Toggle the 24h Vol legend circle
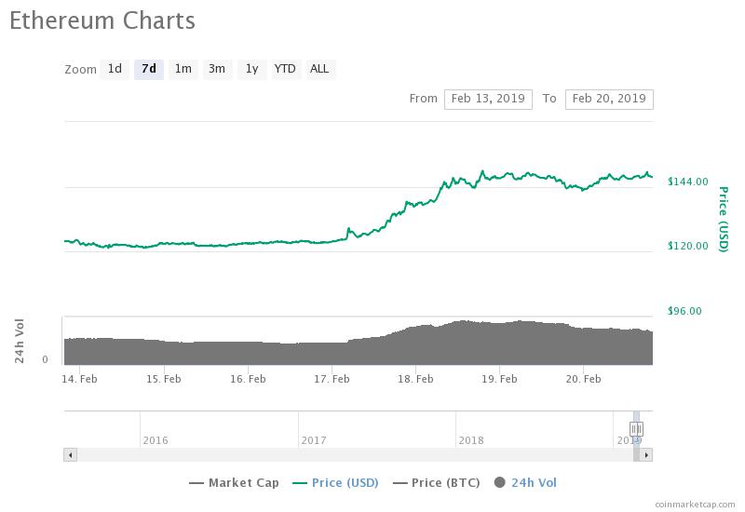This screenshot has height=512, width=745. pos(499,482)
